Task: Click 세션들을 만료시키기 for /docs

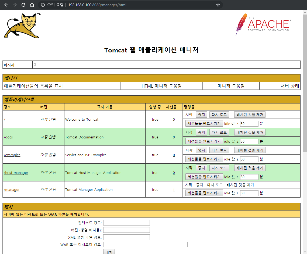Action: [x=204, y=141]
